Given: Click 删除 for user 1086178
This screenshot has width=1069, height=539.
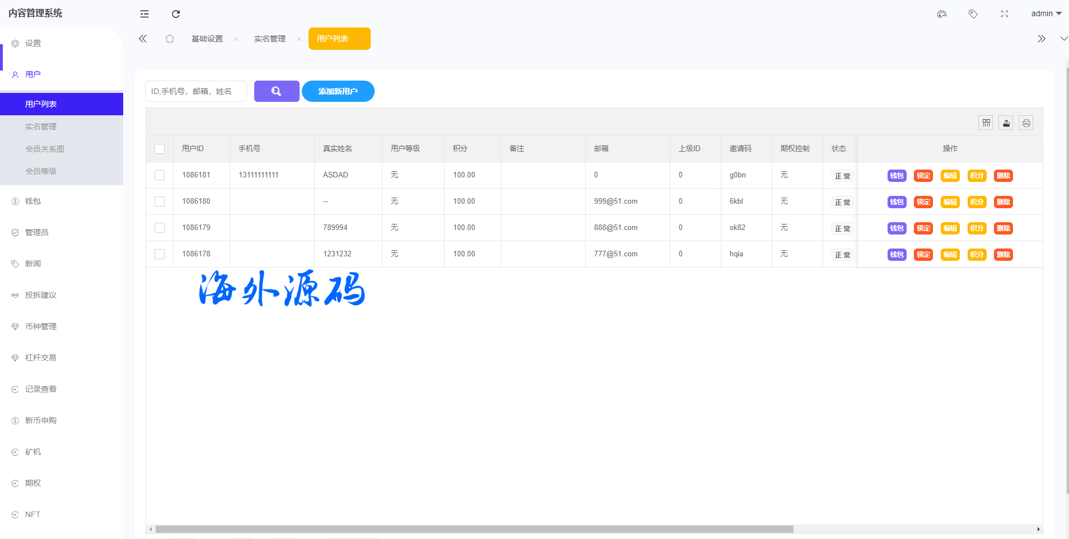Looking at the screenshot, I should point(1003,255).
